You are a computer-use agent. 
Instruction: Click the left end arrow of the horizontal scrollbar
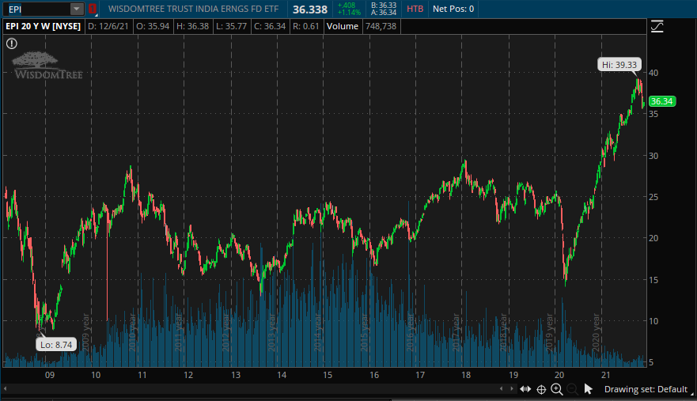(5, 389)
